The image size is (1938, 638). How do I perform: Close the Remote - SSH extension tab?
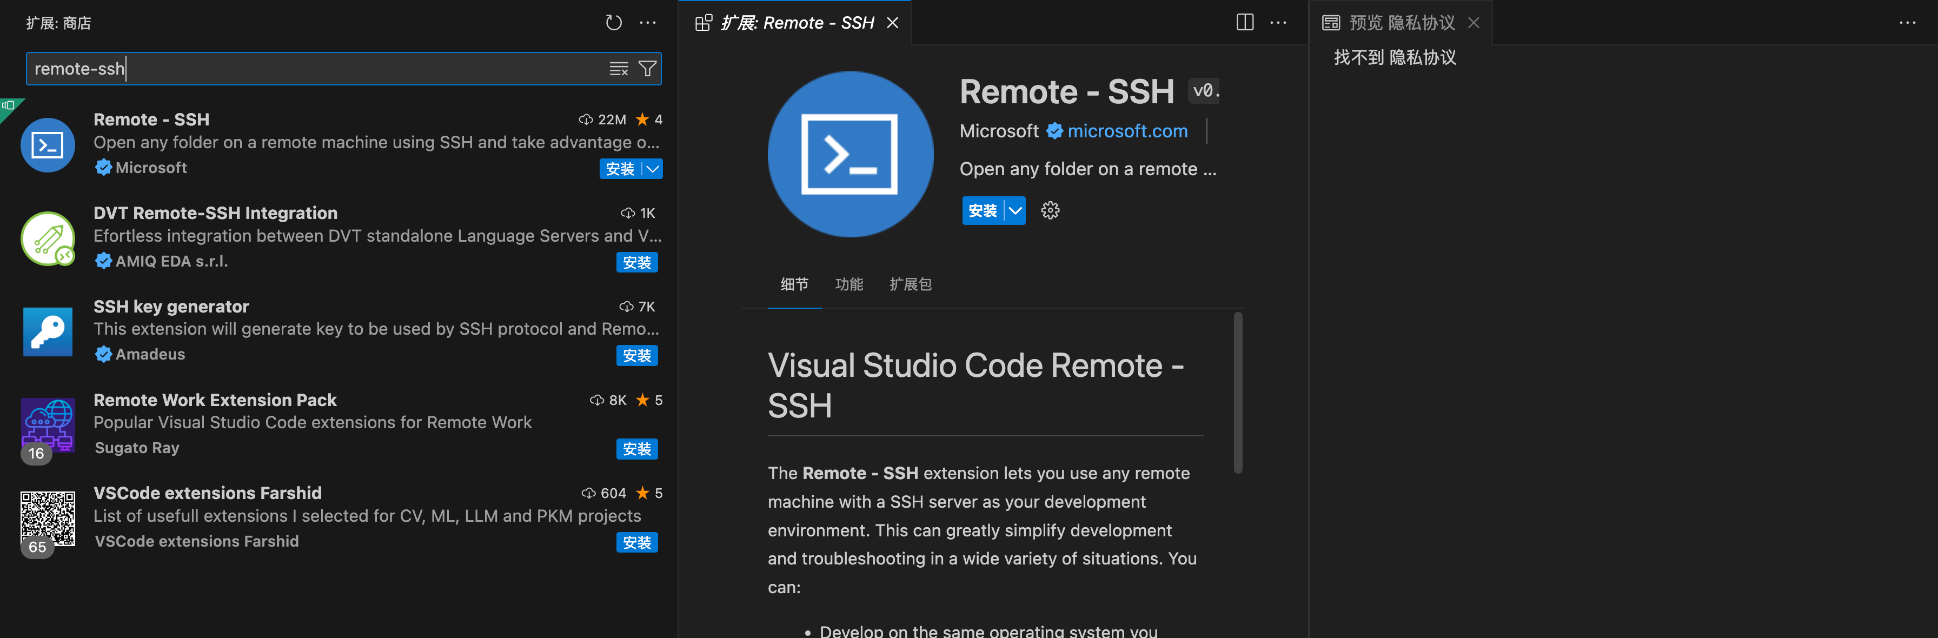click(892, 23)
